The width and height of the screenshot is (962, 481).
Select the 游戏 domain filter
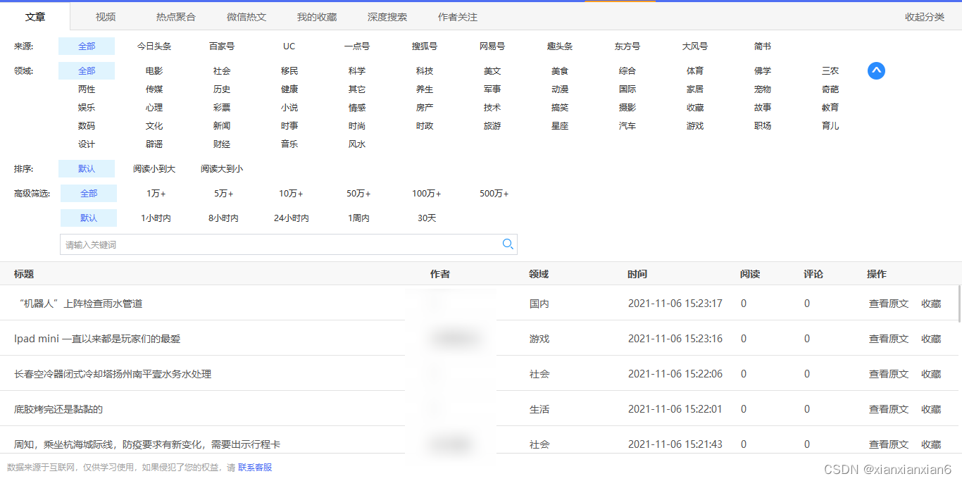(695, 126)
